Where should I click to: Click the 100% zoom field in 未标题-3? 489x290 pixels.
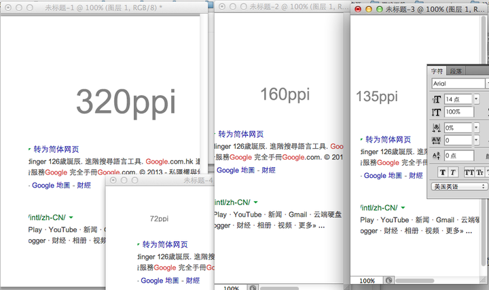(367, 280)
